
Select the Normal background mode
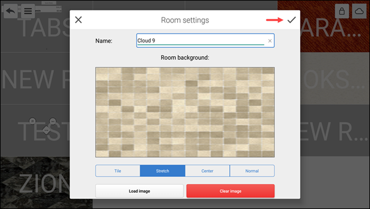(x=252, y=171)
